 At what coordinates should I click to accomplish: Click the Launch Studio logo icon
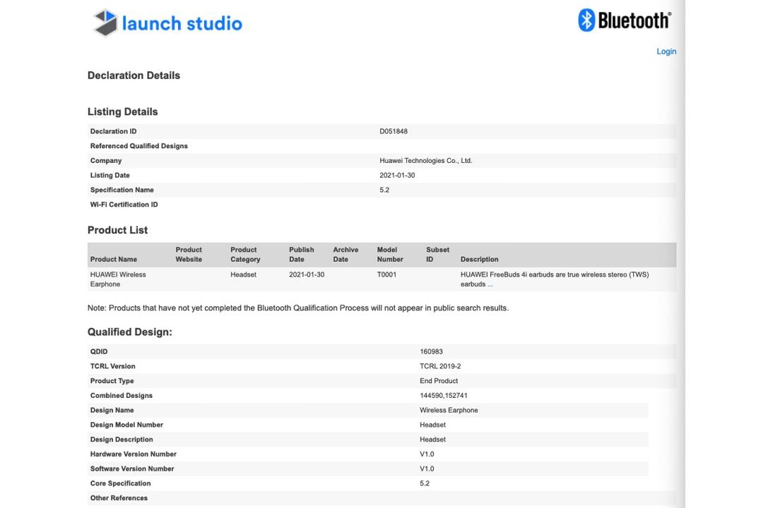pos(105,23)
